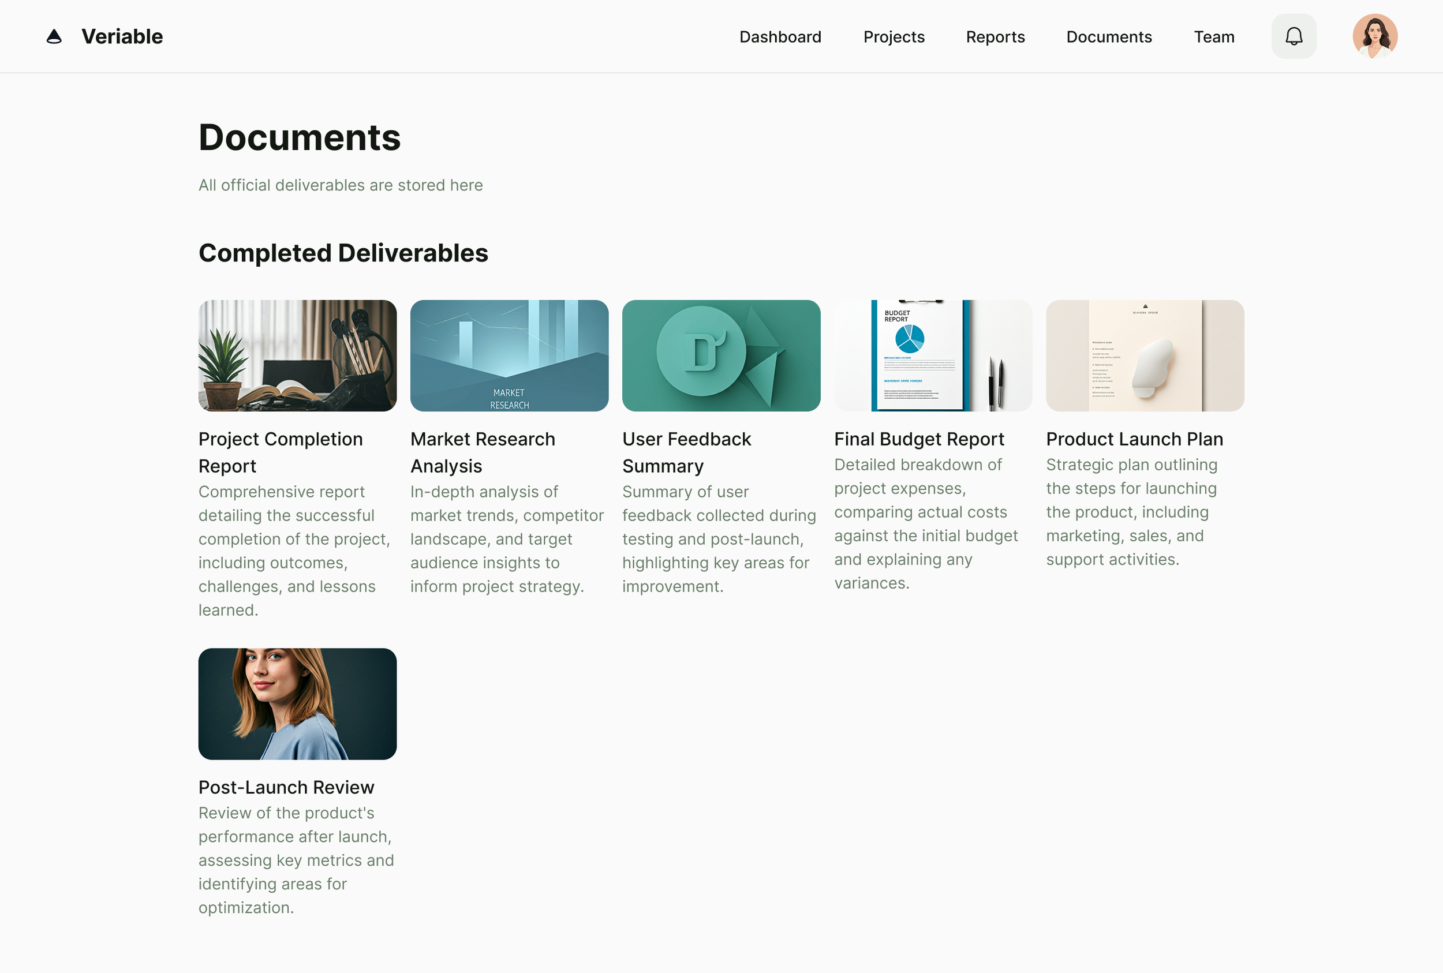
Task: Open Market Research Analysis thumbnail image
Action: (509, 355)
